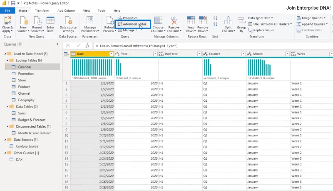Click the Enter Data icon
The height and width of the screenshot is (191, 333).
(x=50, y=20)
